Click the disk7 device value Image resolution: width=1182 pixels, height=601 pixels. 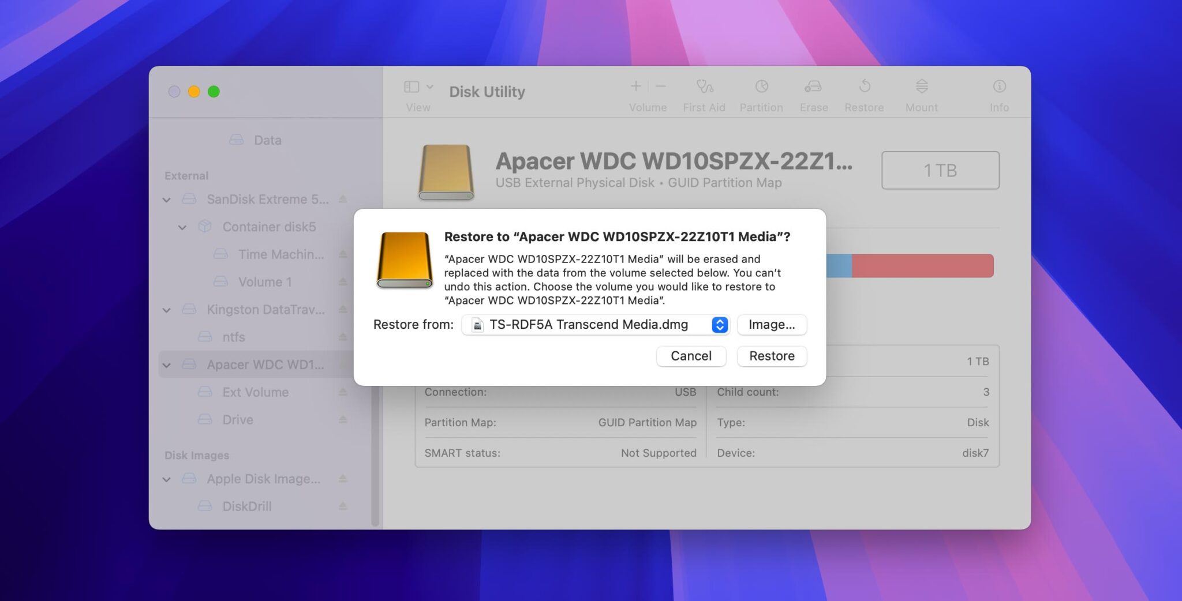point(975,453)
